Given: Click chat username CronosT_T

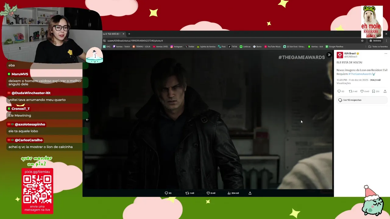Looking at the screenshot, I should click(21, 109).
